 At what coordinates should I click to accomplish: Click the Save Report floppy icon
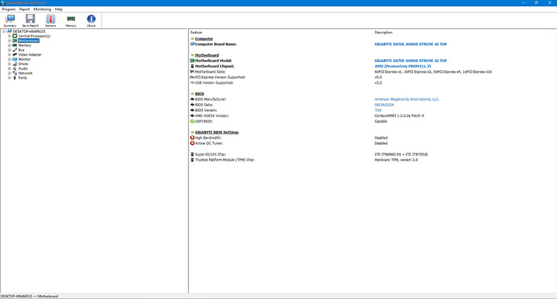point(30,20)
